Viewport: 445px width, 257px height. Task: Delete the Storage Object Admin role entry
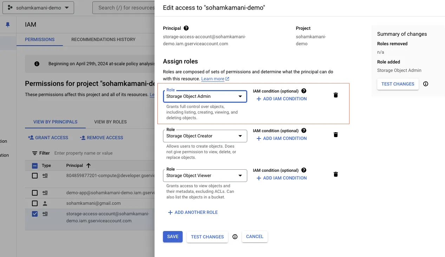click(335, 95)
